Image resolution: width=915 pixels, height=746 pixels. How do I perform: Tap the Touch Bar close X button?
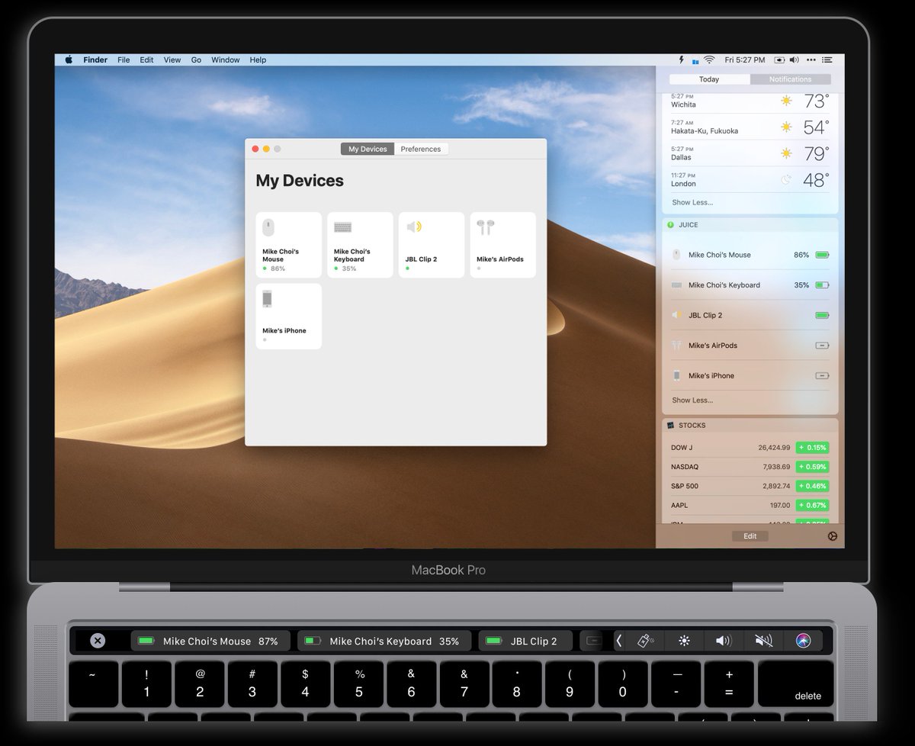(98, 641)
